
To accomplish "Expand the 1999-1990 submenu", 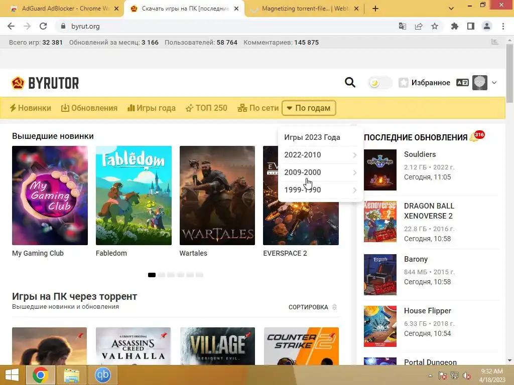I will click(320, 190).
